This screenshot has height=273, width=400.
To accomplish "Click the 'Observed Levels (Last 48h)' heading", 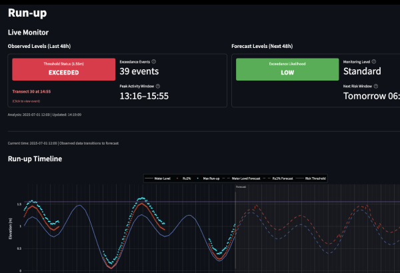I will click(x=39, y=46).
